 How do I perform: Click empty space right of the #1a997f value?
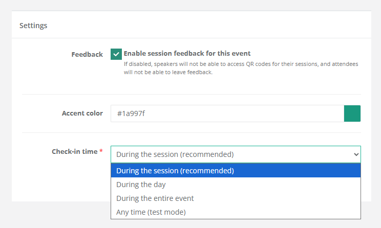[x=246, y=113]
